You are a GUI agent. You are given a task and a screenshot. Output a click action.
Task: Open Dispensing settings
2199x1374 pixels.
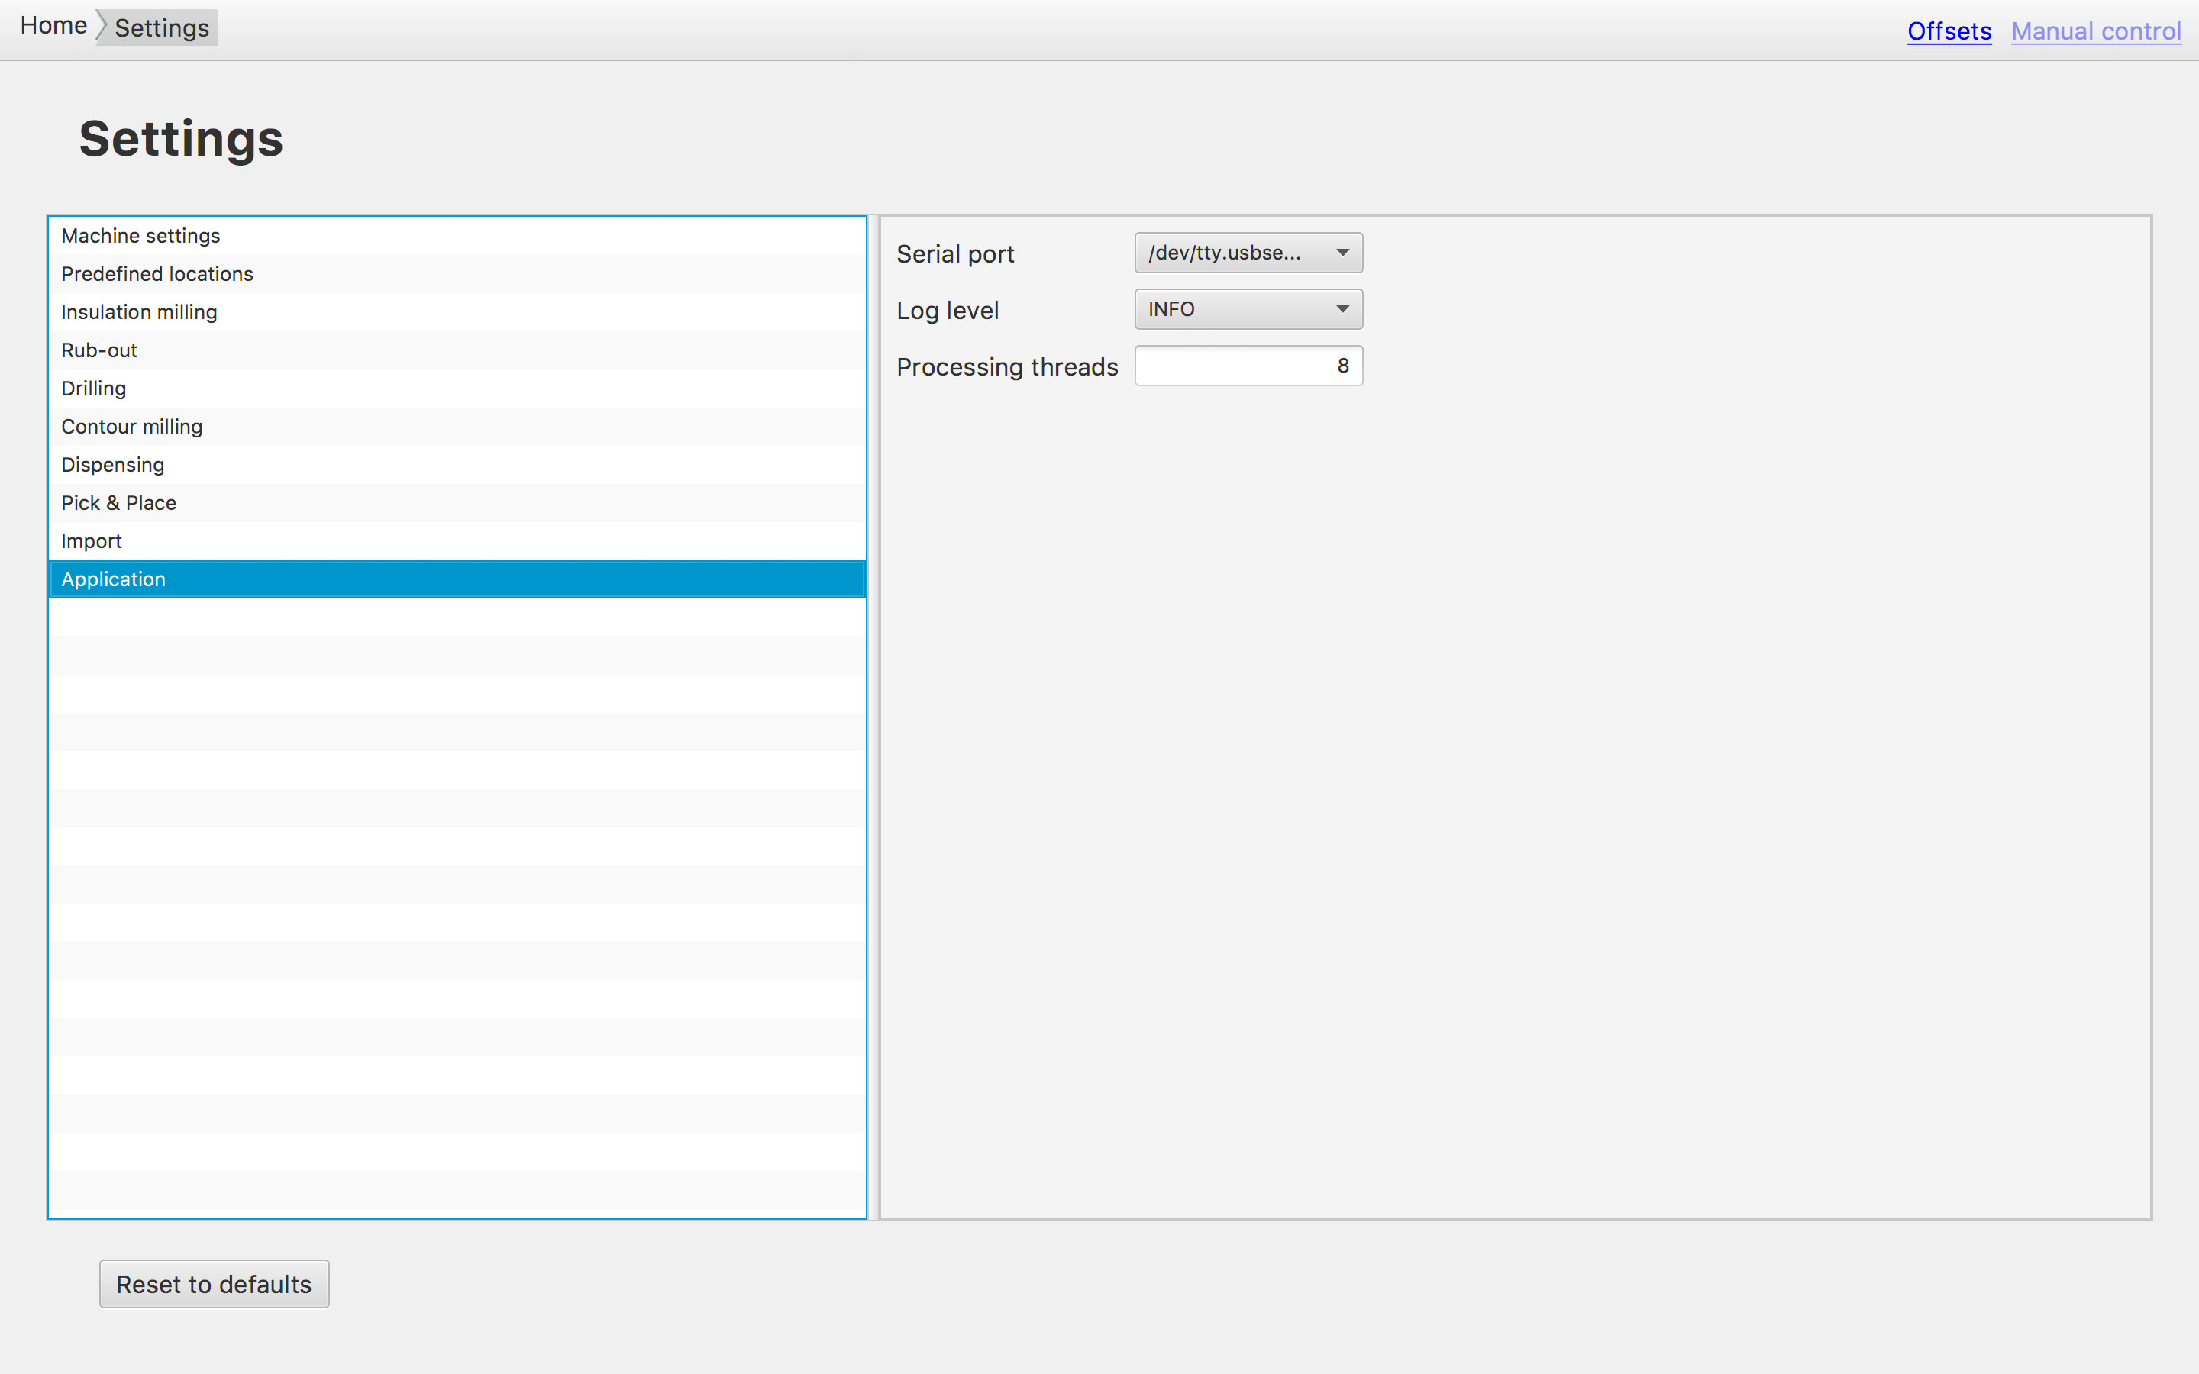tap(457, 464)
